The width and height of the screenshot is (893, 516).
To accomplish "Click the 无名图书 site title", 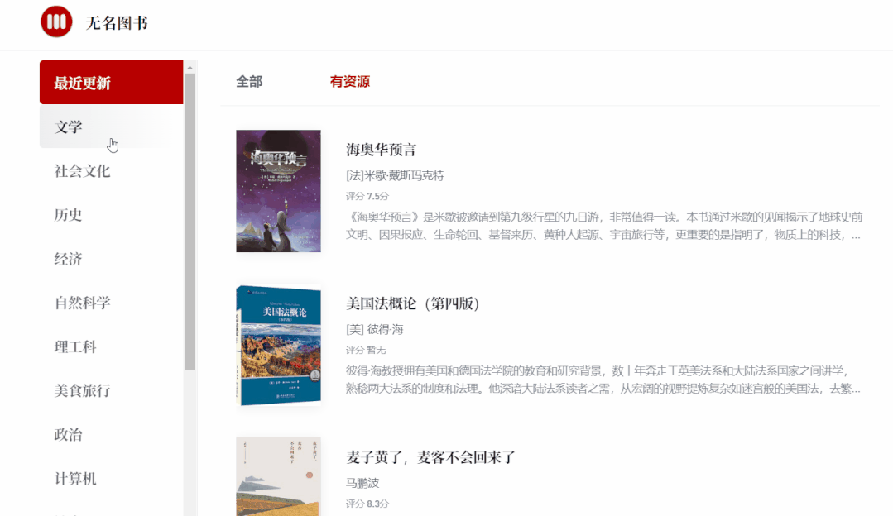I will (117, 23).
